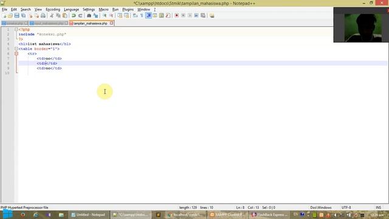Image resolution: width=389 pixels, height=219 pixels.
Task: Open the Macro menu
Action: pyautogui.click(x=103, y=10)
